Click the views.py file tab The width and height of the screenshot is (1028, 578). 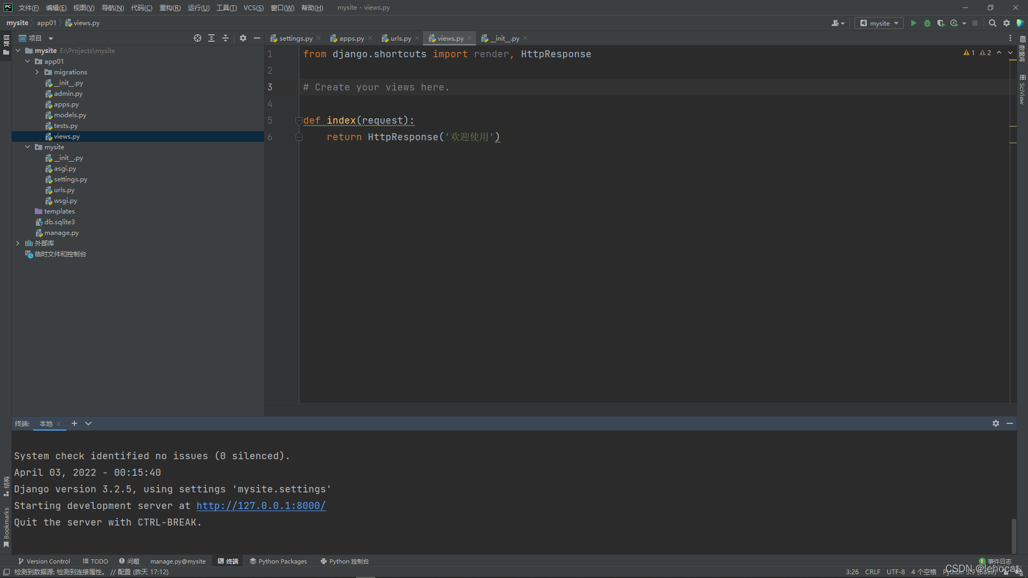tap(450, 38)
